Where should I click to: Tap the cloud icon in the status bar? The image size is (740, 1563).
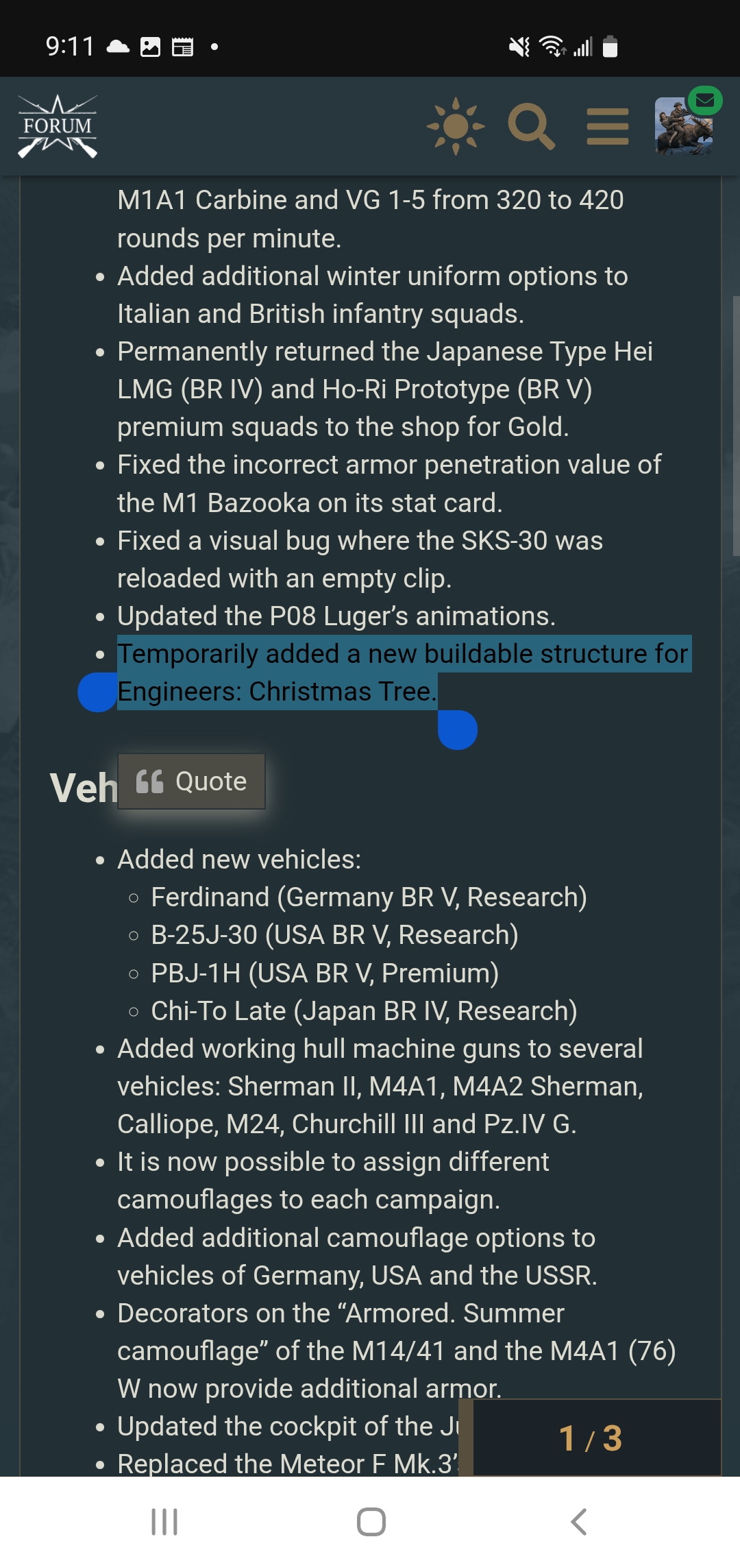118,47
